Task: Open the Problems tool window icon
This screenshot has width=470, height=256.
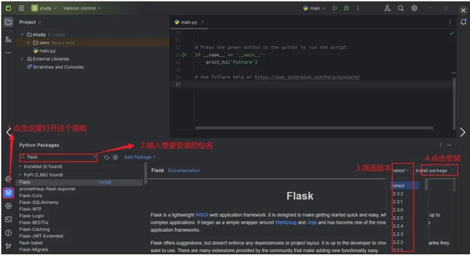Action: click(8, 233)
